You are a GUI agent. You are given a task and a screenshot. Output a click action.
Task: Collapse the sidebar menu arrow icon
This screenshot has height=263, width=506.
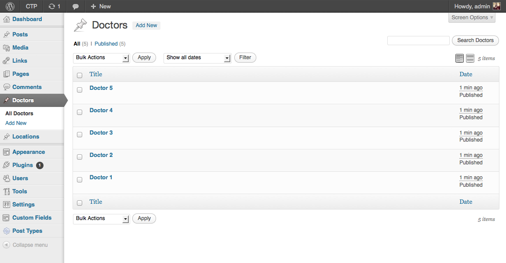[6, 245]
